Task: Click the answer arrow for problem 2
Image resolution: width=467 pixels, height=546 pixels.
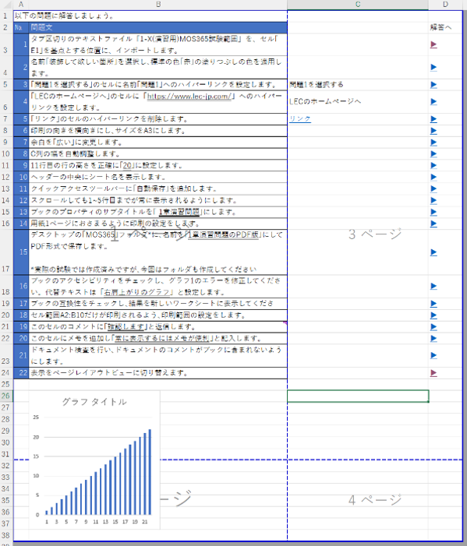Action: click(x=433, y=67)
